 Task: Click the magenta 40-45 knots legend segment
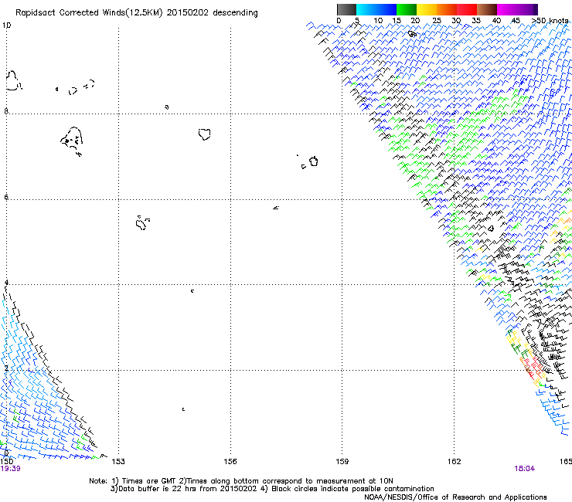coord(507,9)
